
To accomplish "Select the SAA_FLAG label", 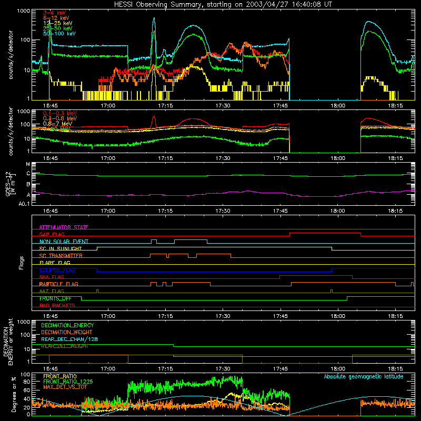I will point(52,277).
